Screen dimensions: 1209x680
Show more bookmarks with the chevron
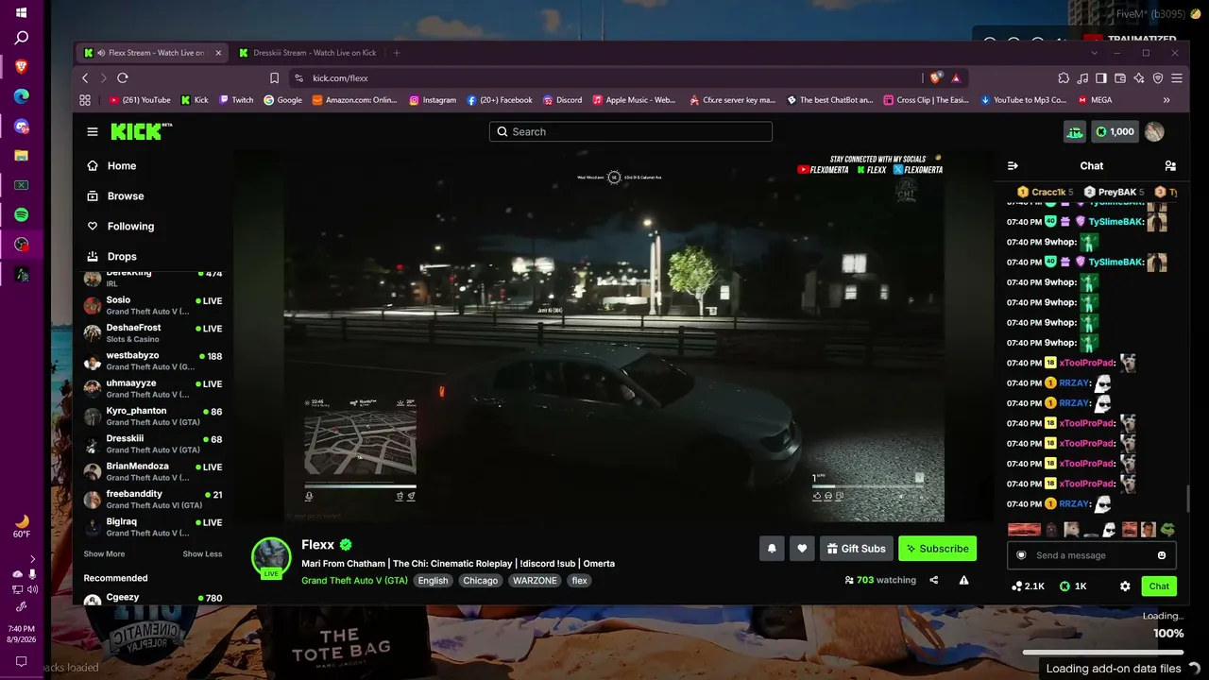coord(1166,100)
